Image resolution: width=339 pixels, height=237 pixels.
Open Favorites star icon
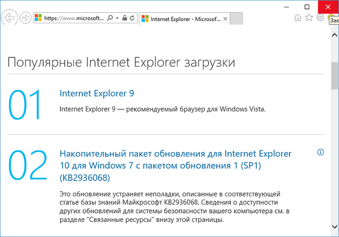309,18
